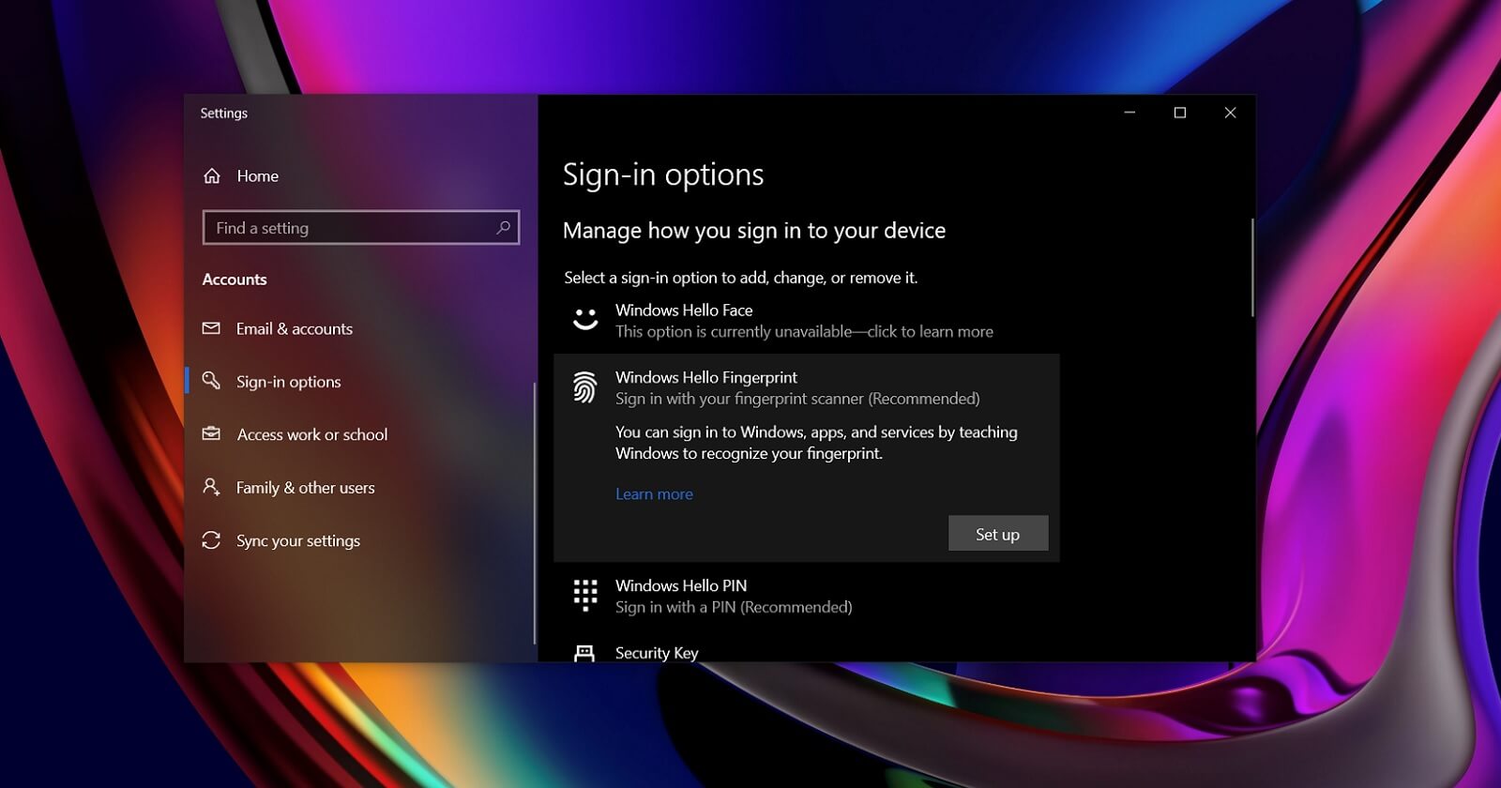The height and width of the screenshot is (788, 1501).
Task: Click the sidebar vertical scrollbar
Action: (534, 513)
